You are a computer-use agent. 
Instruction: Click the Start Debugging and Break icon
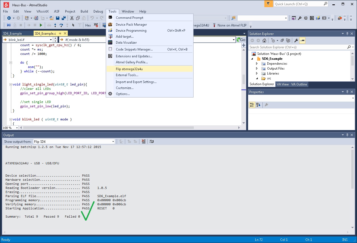pos(9,25)
